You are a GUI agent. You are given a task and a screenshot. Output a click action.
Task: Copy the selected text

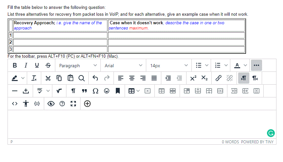point(59,78)
